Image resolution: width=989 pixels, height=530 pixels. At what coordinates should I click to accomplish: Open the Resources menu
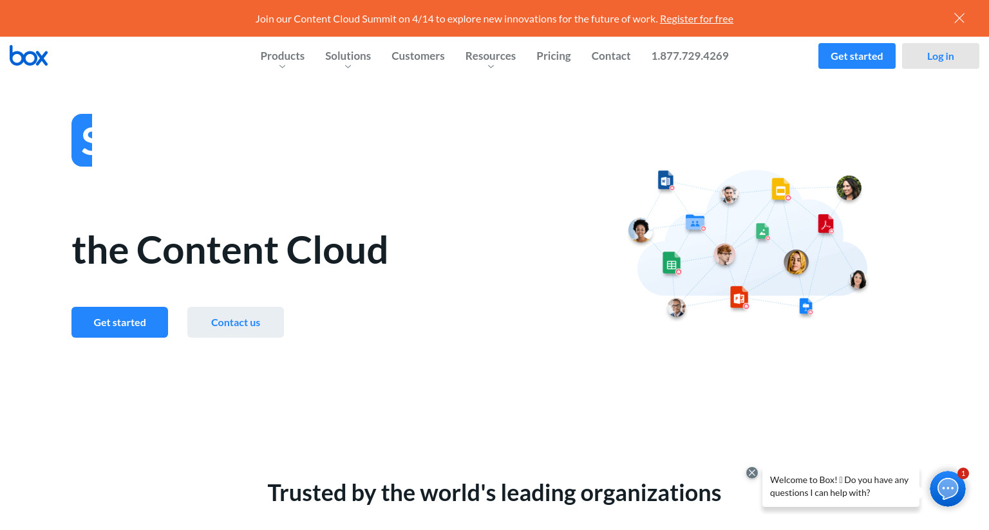[491, 56]
